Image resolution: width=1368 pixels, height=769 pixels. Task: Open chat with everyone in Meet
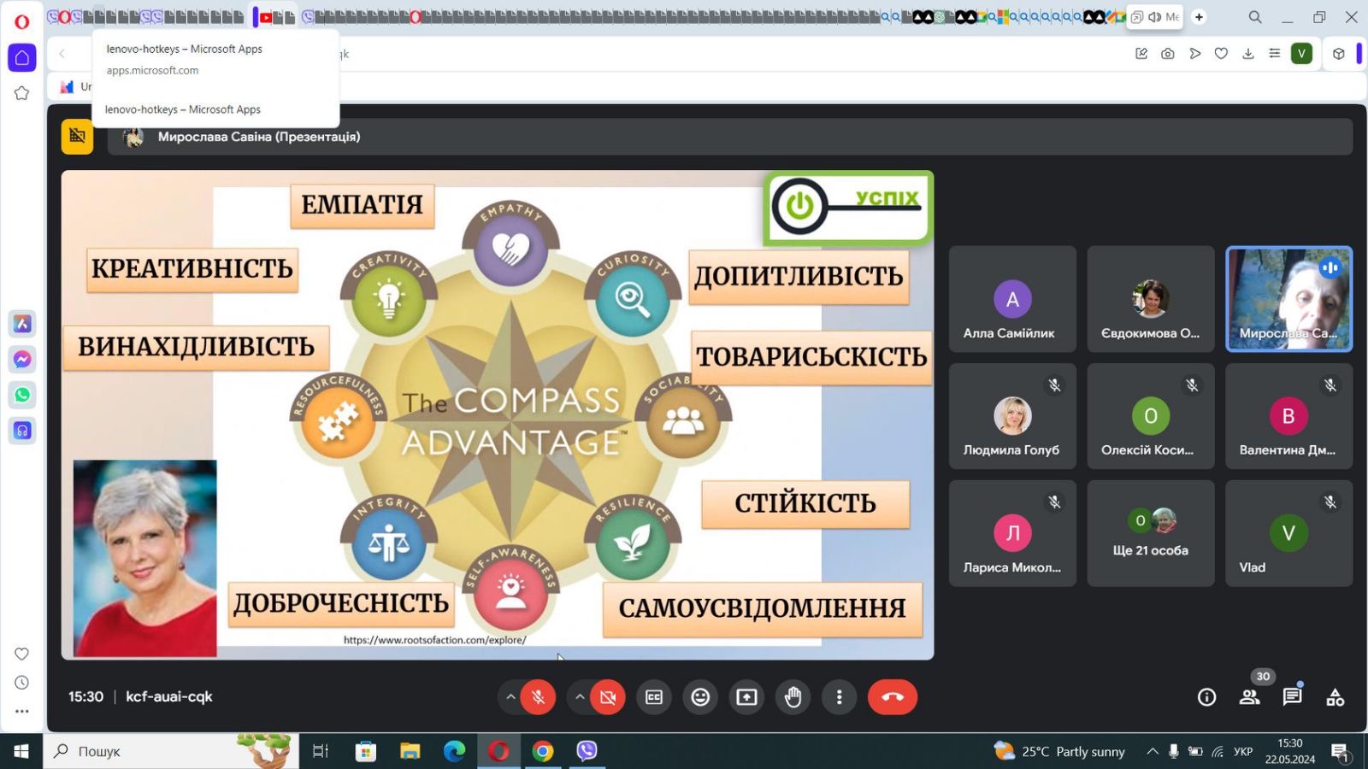click(1293, 697)
